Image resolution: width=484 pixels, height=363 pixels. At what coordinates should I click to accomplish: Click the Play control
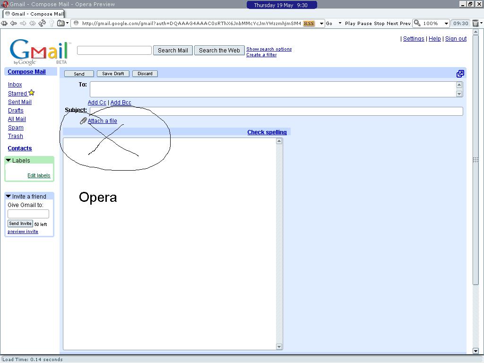[350, 24]
